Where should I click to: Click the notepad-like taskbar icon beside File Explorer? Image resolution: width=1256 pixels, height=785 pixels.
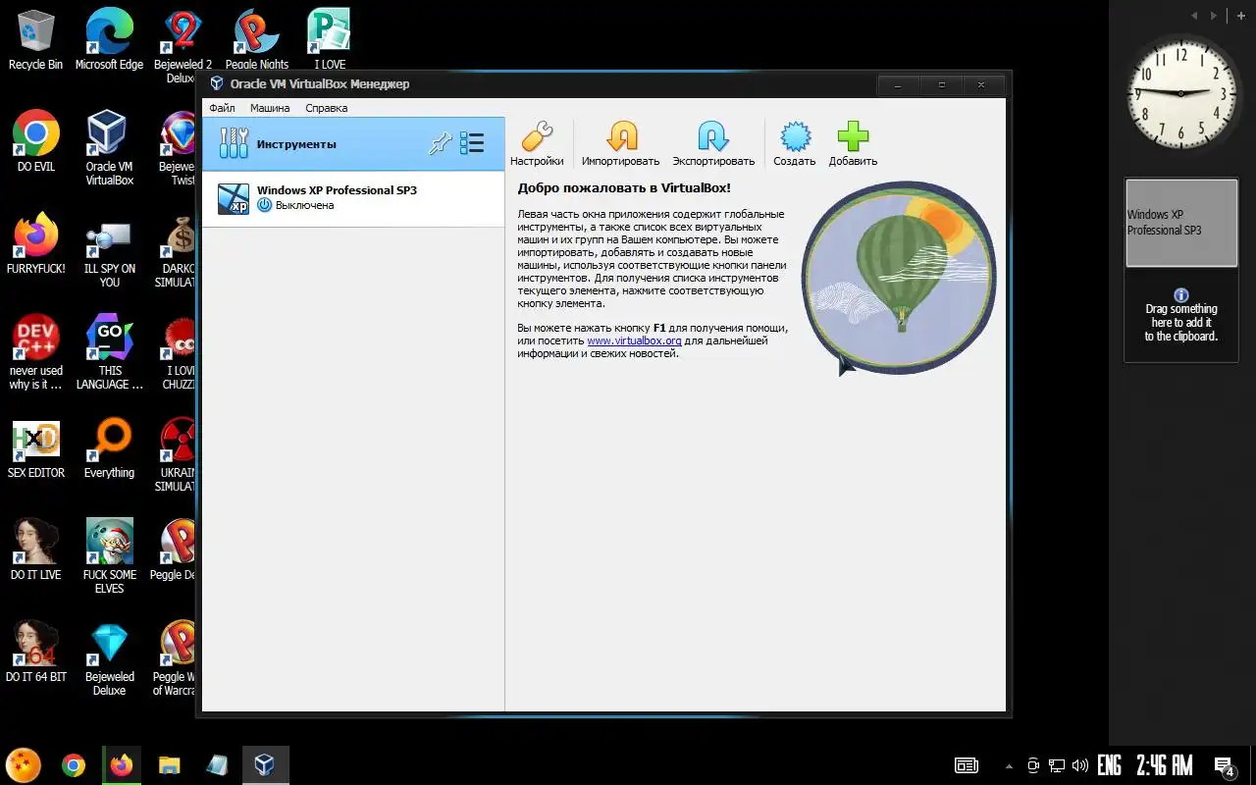point(217,765)
